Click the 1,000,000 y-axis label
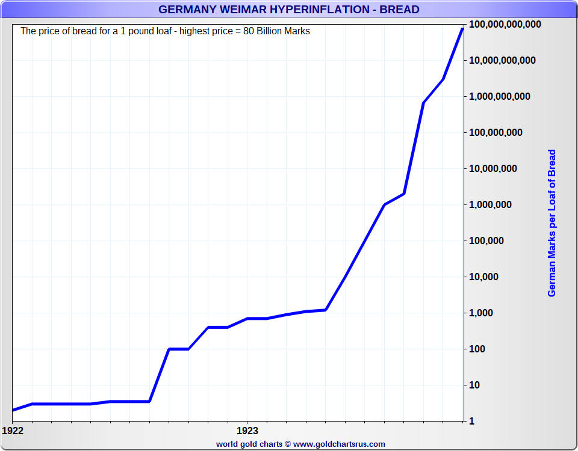 [490, 204]
